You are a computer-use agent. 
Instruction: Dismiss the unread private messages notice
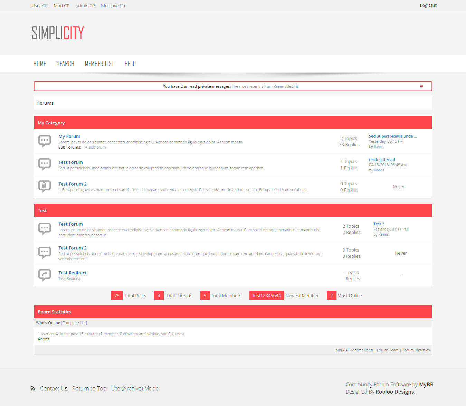(x=421, y=86)
